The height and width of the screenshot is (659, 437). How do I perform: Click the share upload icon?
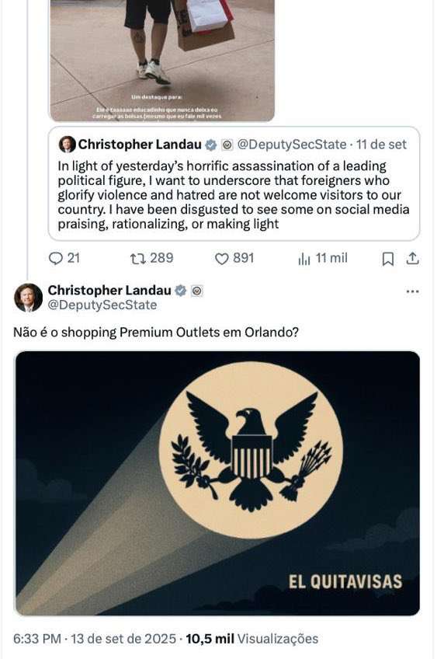pos(413,258)
